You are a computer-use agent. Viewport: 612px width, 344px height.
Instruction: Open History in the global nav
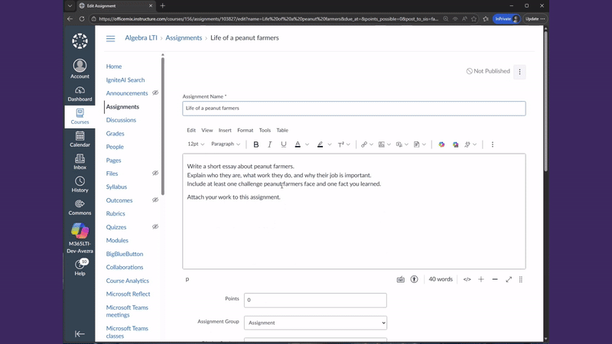(80, 184)
